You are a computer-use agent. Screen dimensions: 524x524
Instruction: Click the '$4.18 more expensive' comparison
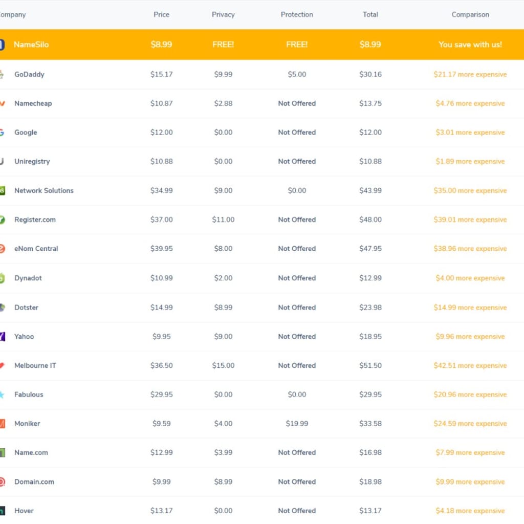point(470,511)
